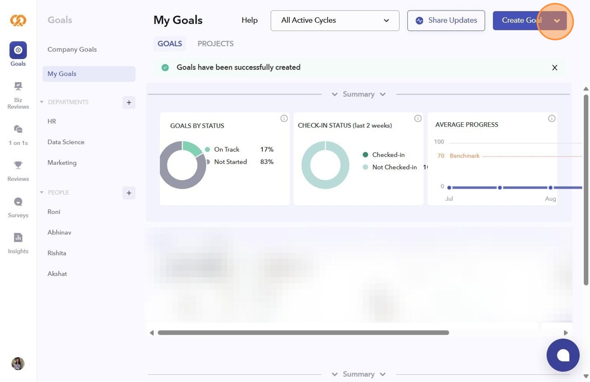View Rishita's goals
Viewport: 590px width, 382px height.
[57, 253]
